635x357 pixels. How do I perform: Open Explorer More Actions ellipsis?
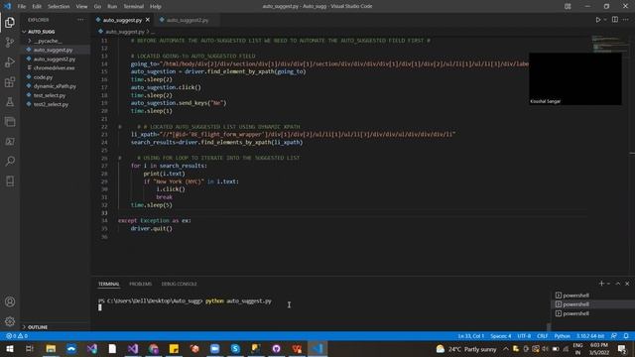[x=80, y=20]
